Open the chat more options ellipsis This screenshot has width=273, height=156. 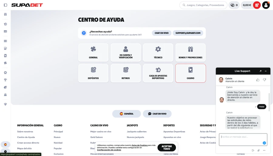[264, 150]
